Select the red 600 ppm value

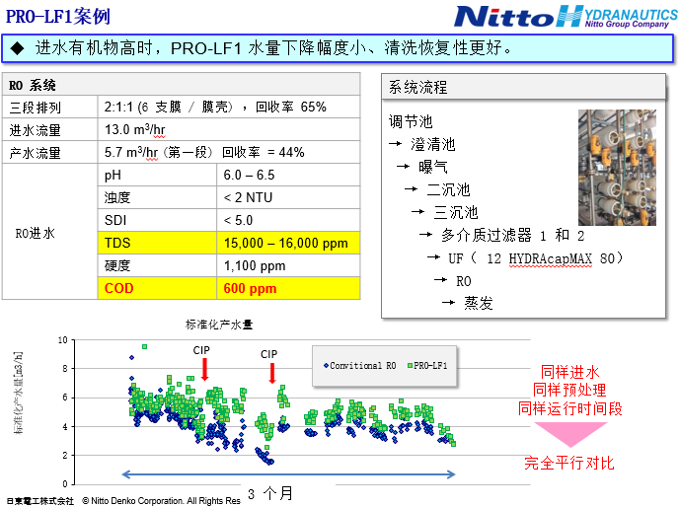coord(250,289)
